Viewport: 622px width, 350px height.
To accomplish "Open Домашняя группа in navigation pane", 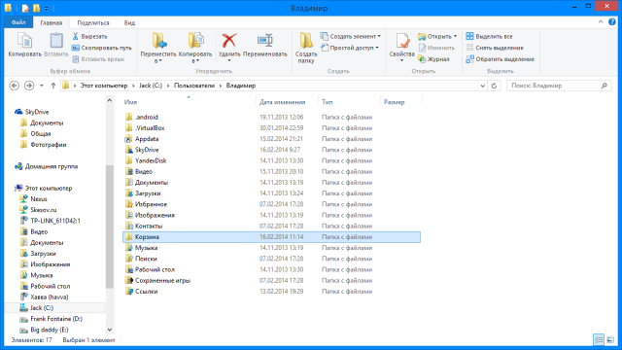I will [x=52, y=166].
